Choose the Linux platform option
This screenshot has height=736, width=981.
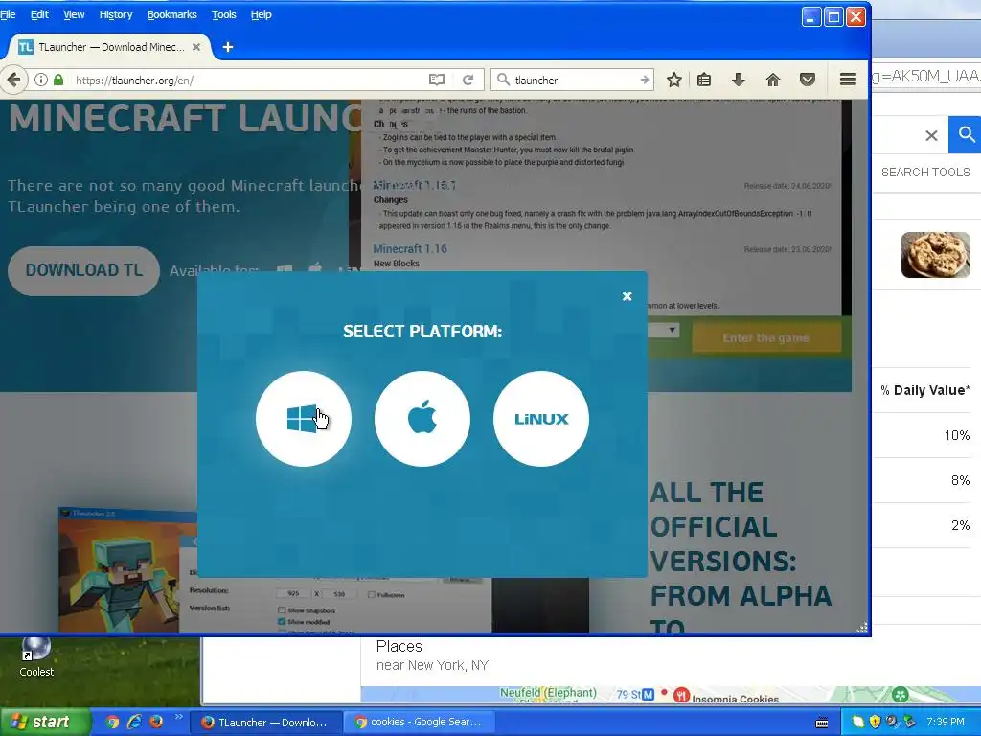(x=541, y=418)
